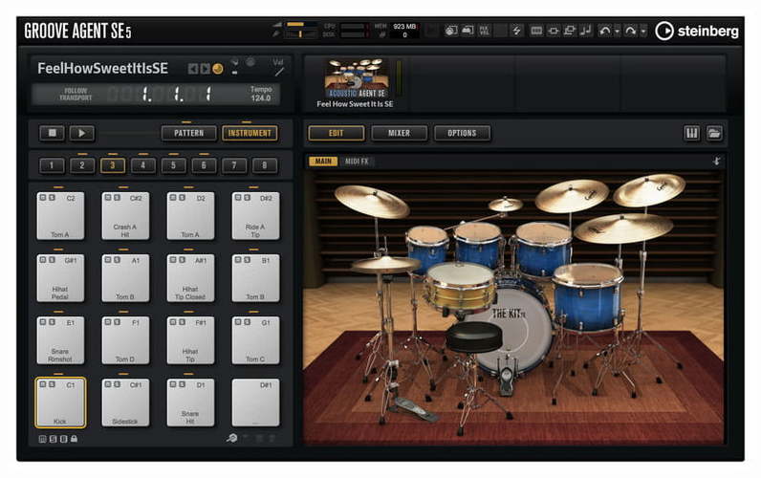
Task: Click the musical notes icon in the toolbar
Action: pos(586,31)
